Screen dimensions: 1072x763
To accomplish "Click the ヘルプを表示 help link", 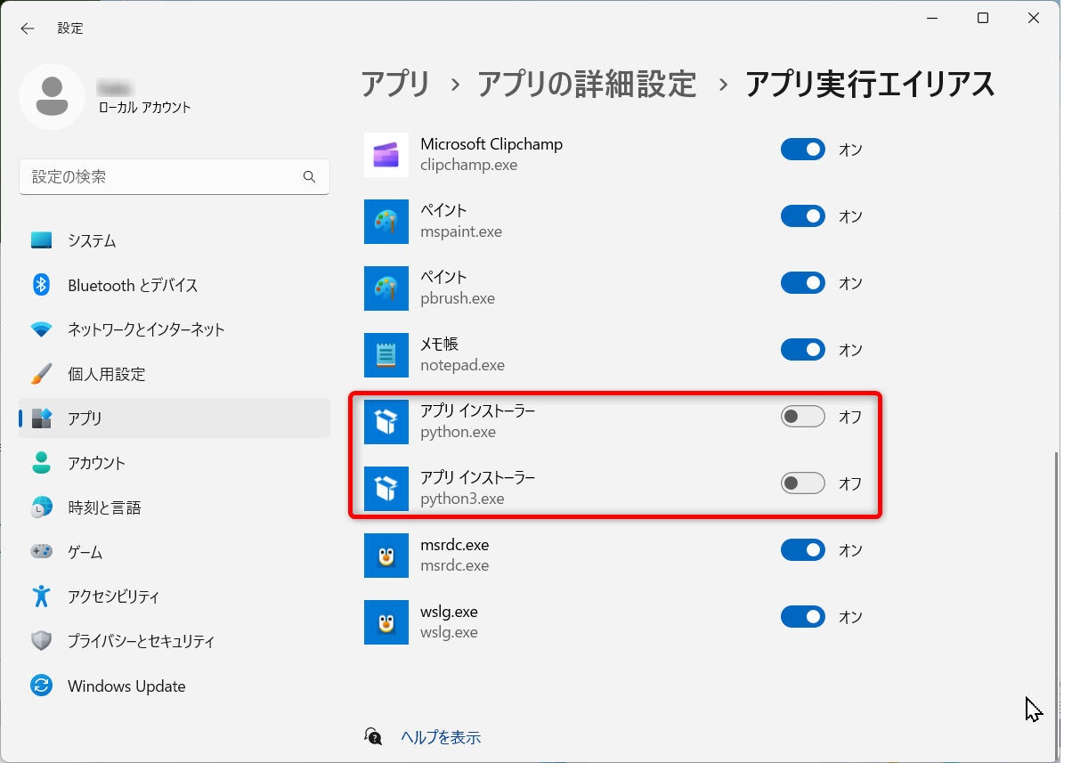I will [x=441, y=737].
